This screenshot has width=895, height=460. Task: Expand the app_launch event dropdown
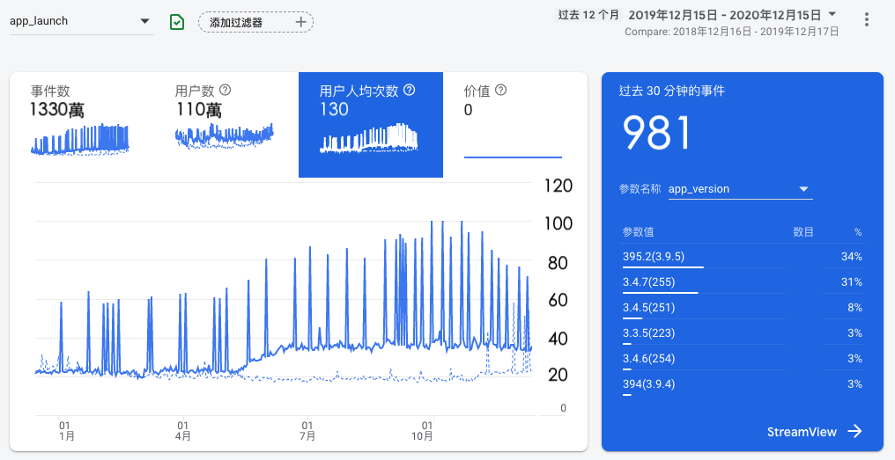[144, 21]
